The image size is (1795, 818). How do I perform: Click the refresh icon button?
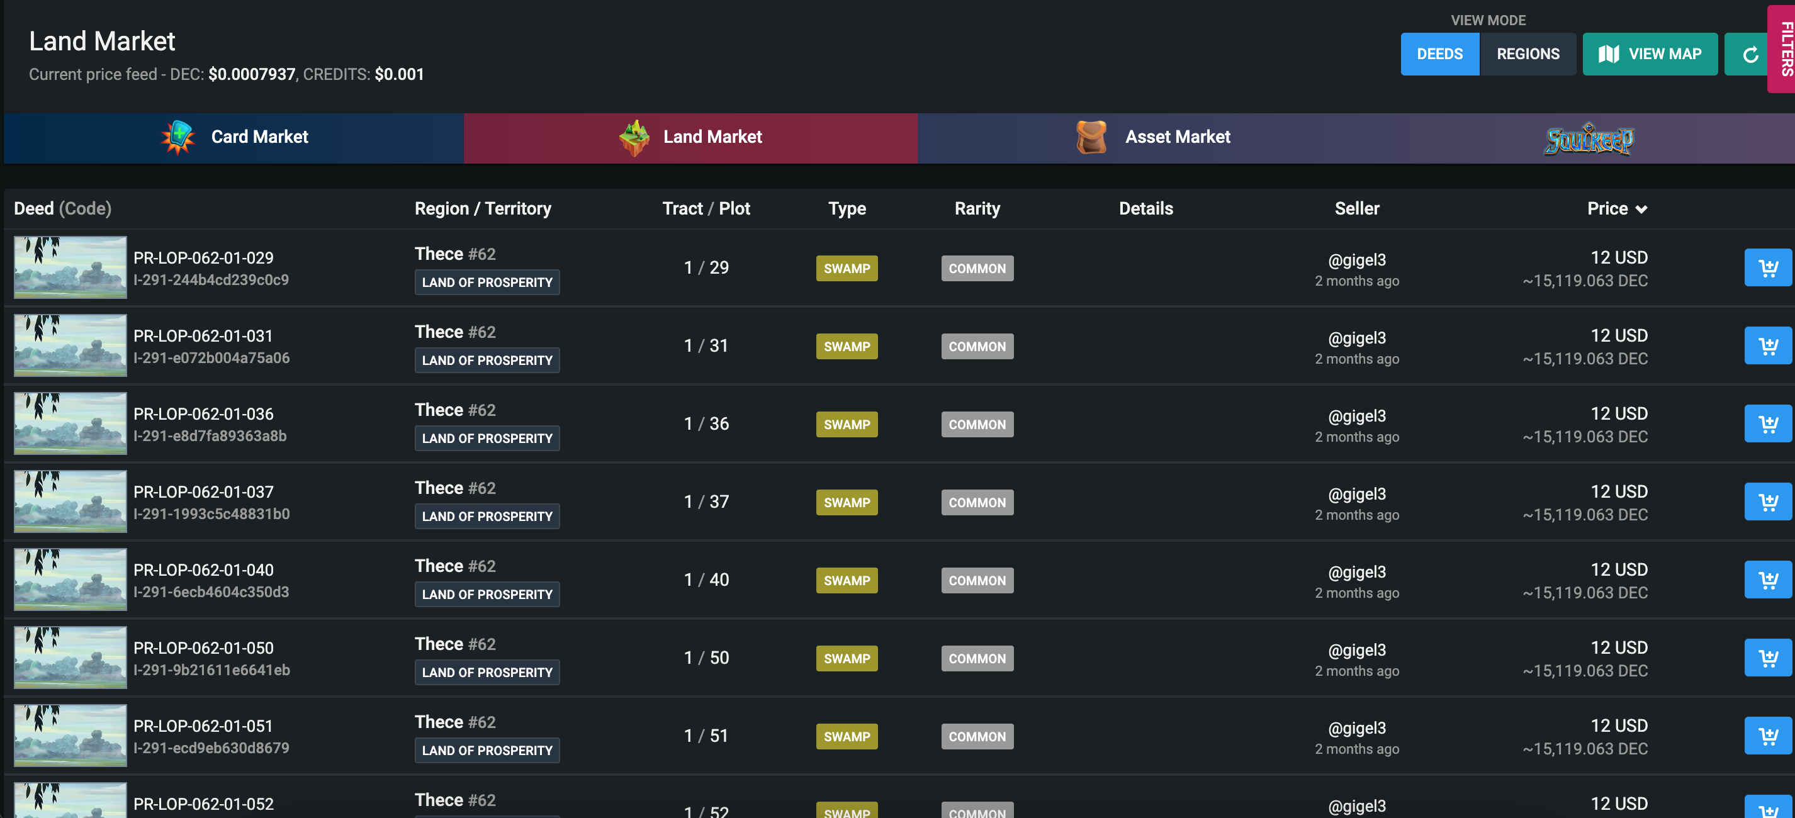click(x=1749, y=54)
